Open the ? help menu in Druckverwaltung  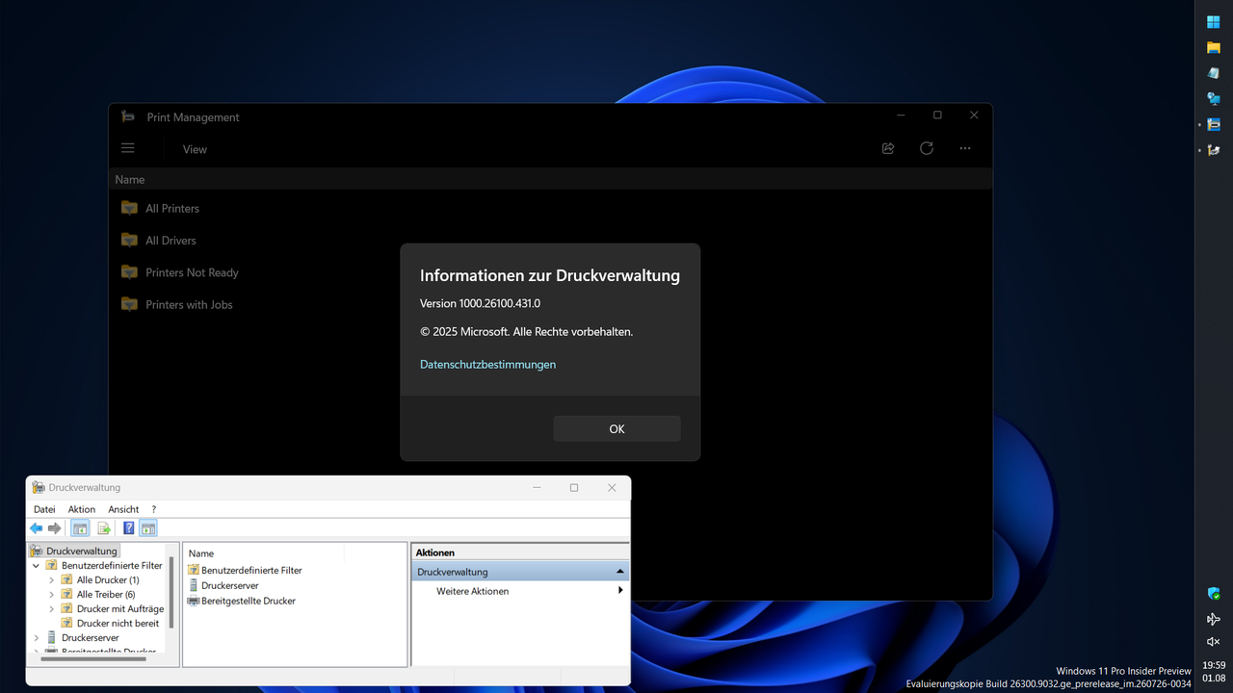pyautogui.click(x=154, y=509)
